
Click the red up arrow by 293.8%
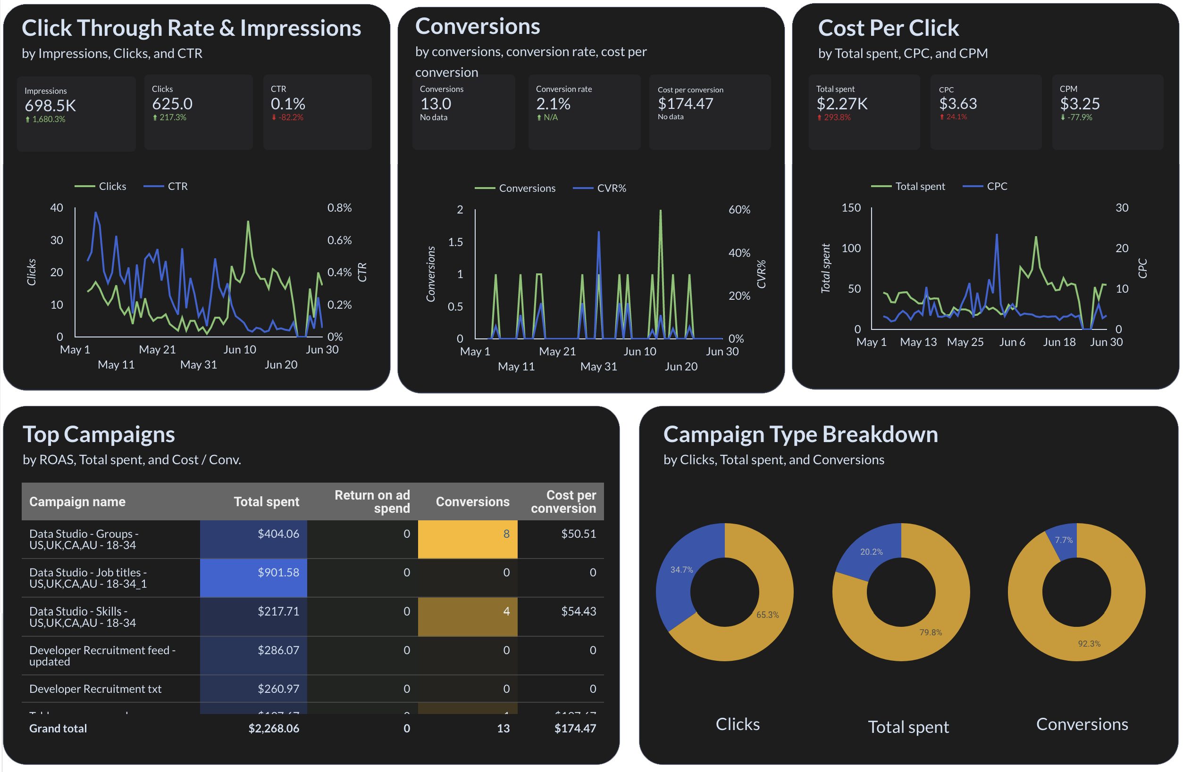[x=820, y=118]
